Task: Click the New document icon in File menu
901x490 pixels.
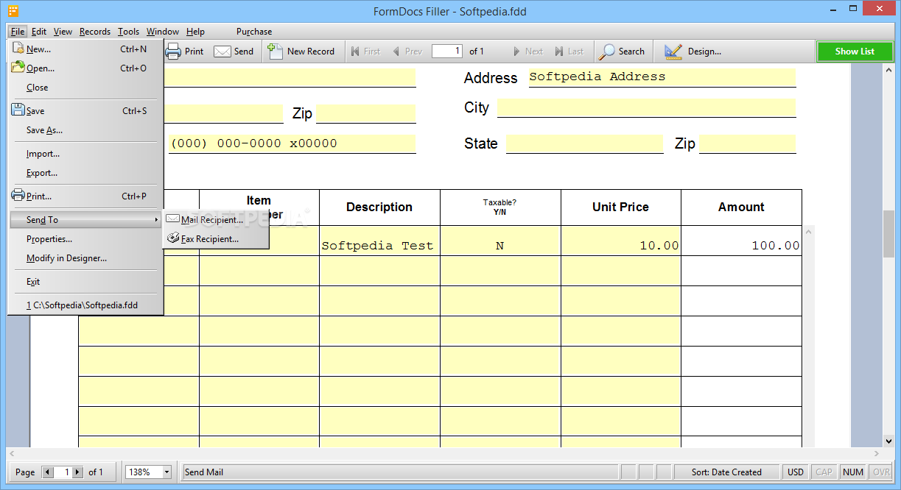Action: click(18, 49)
